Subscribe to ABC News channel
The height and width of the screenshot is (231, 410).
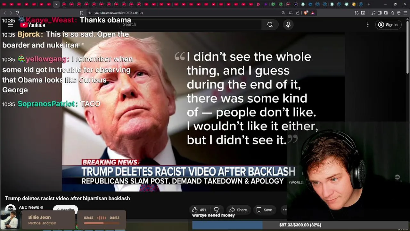(x=65, y=209)
